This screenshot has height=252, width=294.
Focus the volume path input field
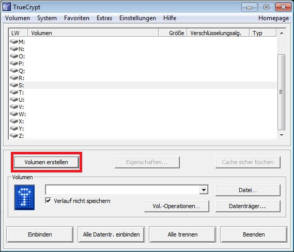[122, 190]
